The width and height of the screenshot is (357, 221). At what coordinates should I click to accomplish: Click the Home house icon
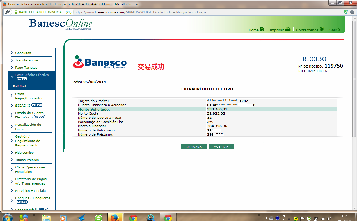click(262, 29)
